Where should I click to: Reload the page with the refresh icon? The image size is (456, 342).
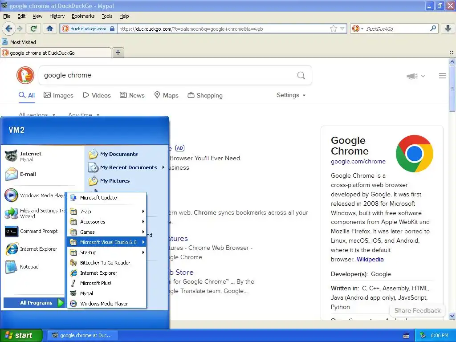coord(34,28)
